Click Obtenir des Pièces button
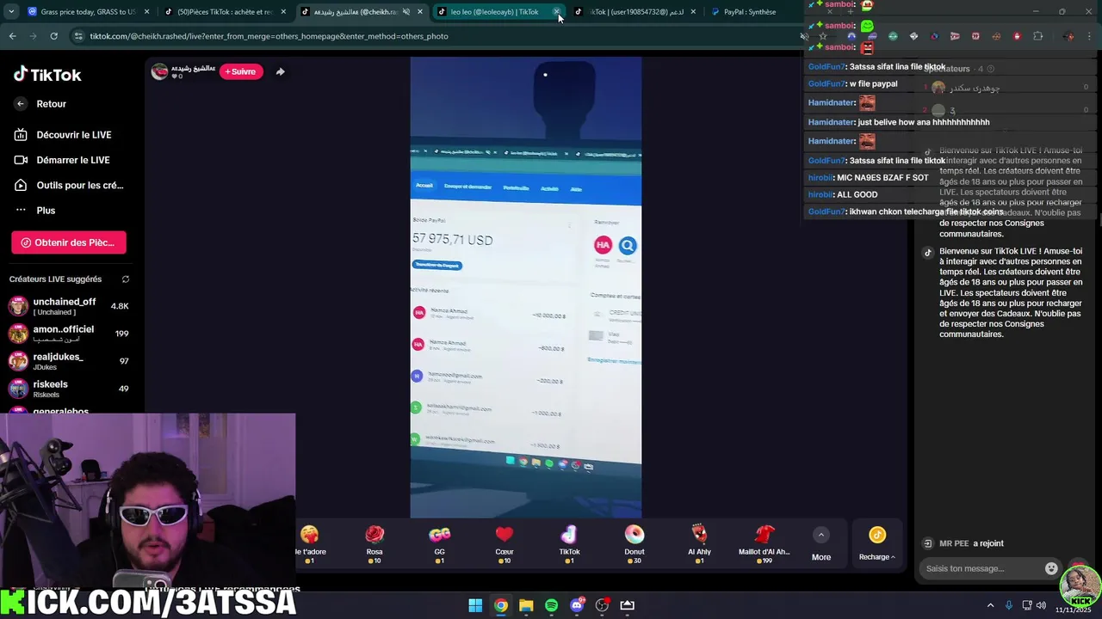 (69, 242)
